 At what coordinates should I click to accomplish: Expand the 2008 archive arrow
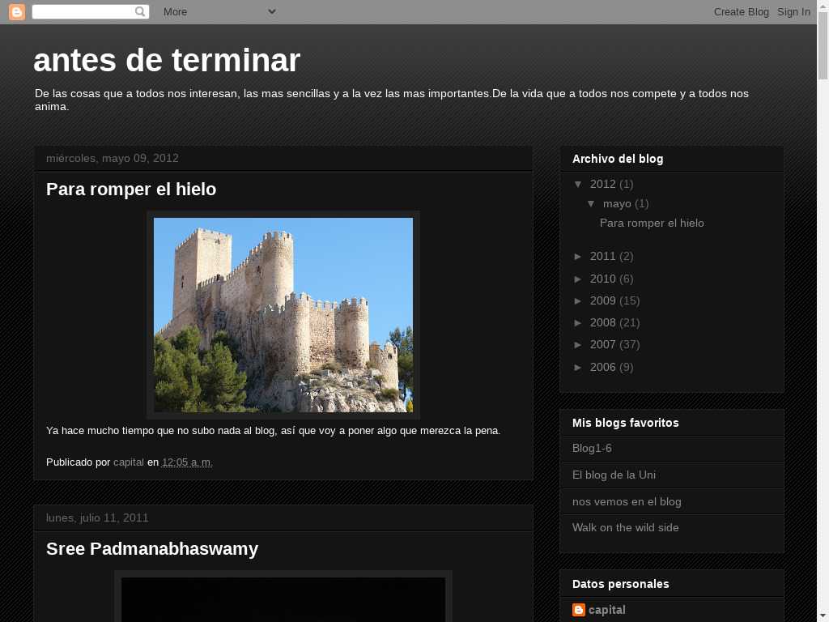pos(579,322)
